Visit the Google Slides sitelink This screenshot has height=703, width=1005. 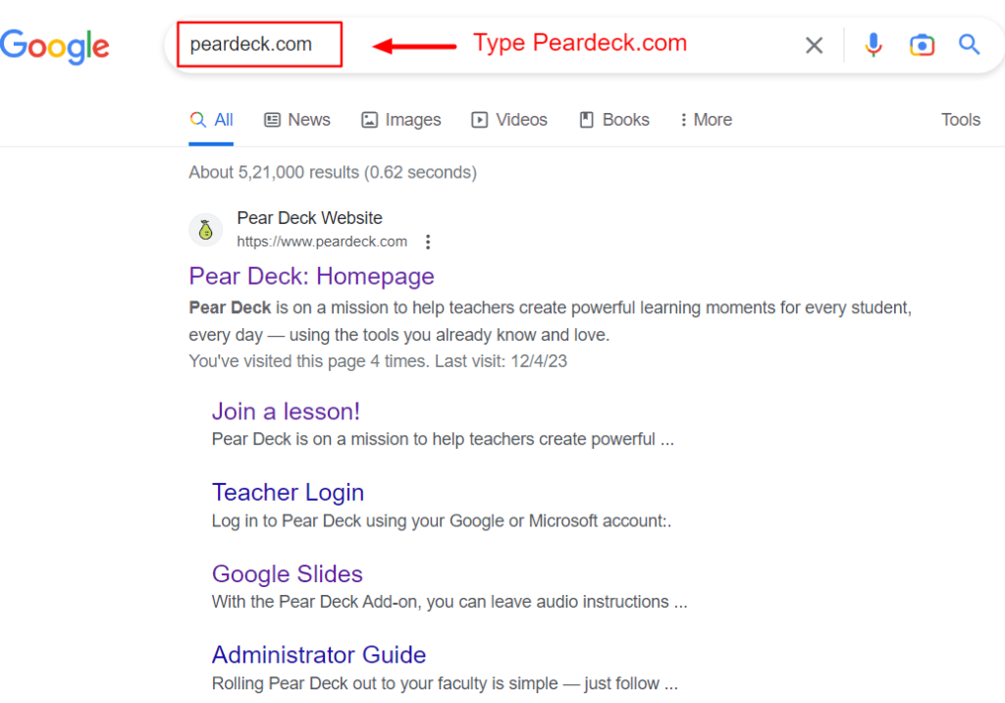click(288, 574)
